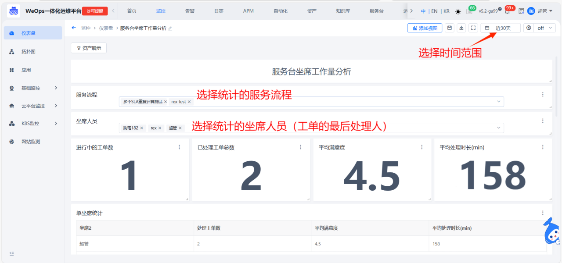
Task: Toggle light/dark theme sun icon
Action: tap(458, 11)
